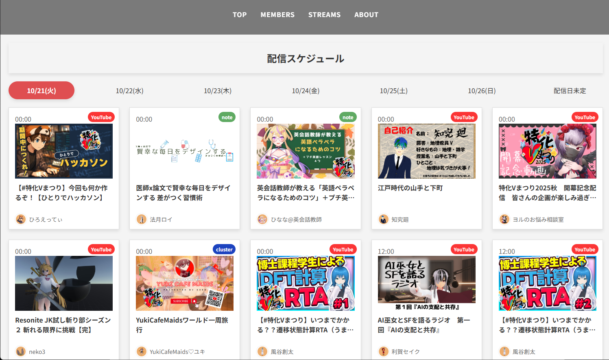This screenshot has height=360, width=609.
Task: Click YukiCafeMaids♡ユキ's avatar icon
Action: [x=141, y=351]
